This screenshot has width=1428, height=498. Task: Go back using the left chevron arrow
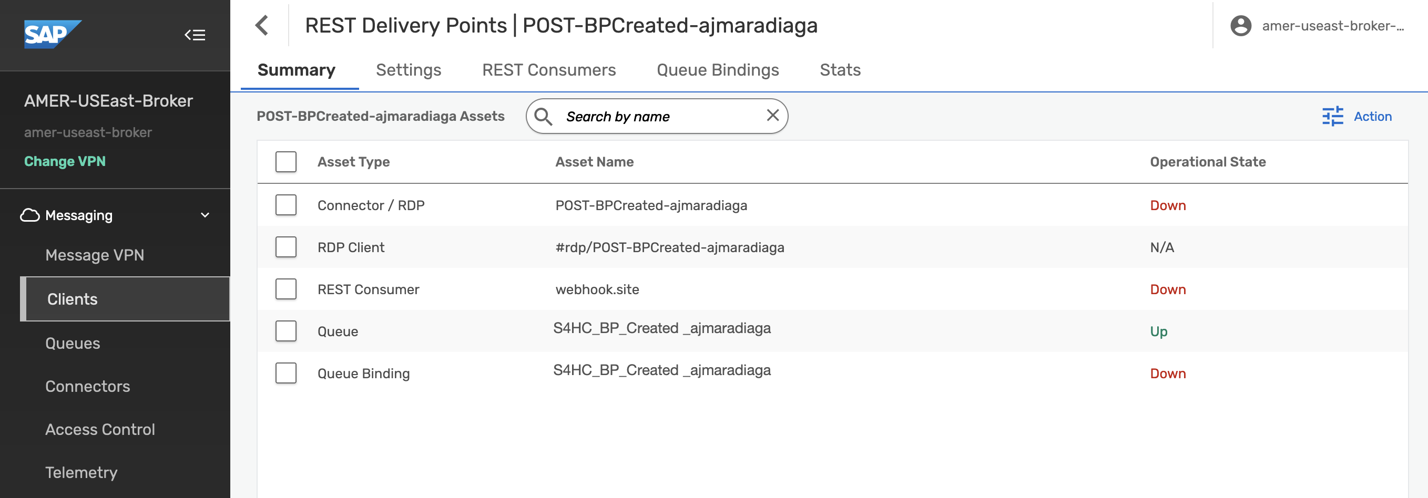(262, 26)
